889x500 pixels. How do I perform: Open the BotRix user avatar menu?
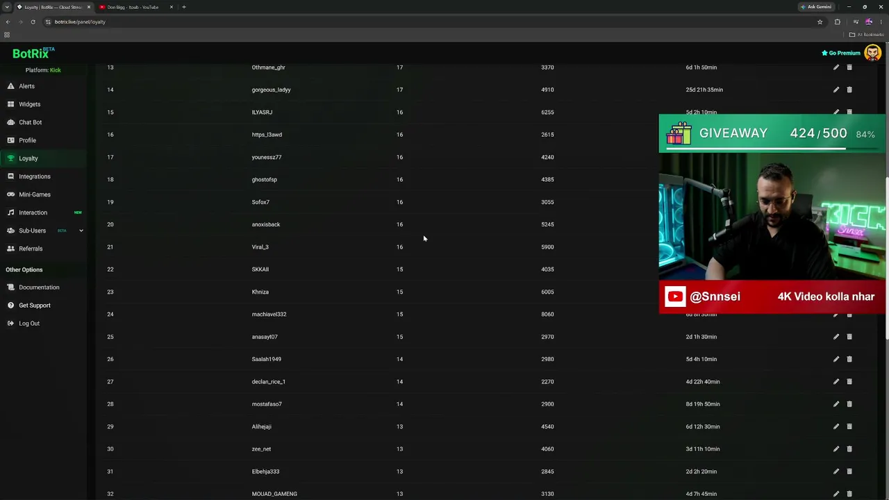tap(872, 53)
